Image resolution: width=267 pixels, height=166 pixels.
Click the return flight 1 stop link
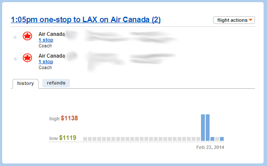point(46,61)
